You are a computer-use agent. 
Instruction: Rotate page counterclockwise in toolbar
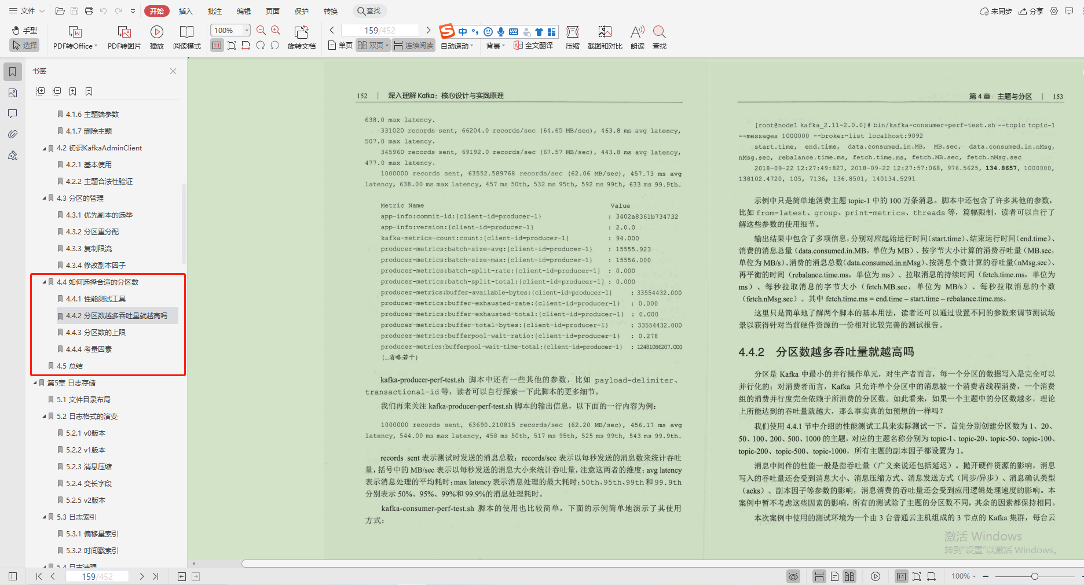pyautogui.click(x=275, y=45)
